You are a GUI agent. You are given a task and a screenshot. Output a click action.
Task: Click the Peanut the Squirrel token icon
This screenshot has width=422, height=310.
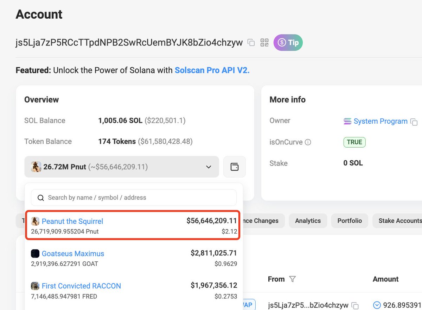pos(35,221)
